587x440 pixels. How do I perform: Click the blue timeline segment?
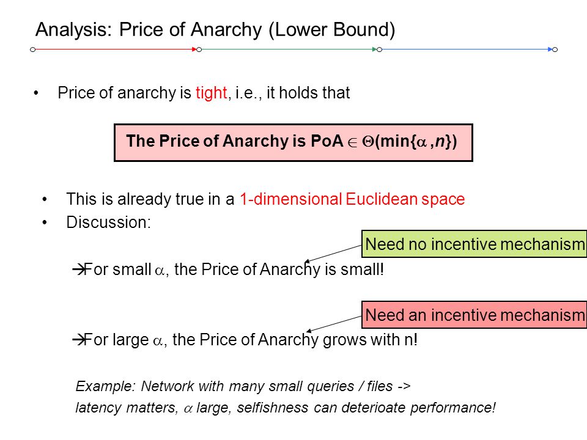pos(465,50)
